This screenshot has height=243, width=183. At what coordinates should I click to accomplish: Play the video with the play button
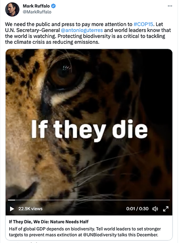[x=12, y=209]
